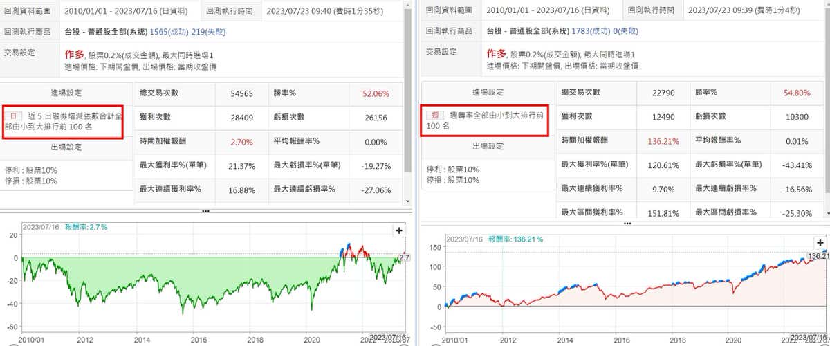
Task: Click the right chart's 136.21 end value label
Action: point(818,256)
